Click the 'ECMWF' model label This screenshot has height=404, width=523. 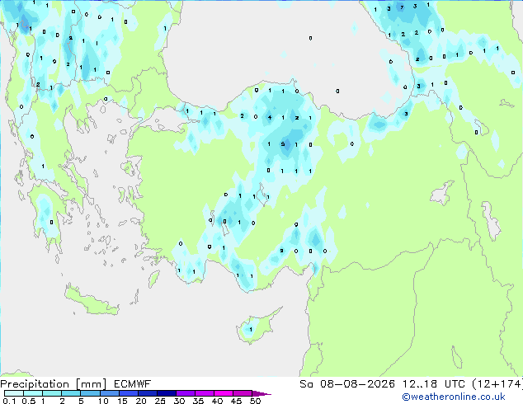pyautogui.click(x=133, y=384)
